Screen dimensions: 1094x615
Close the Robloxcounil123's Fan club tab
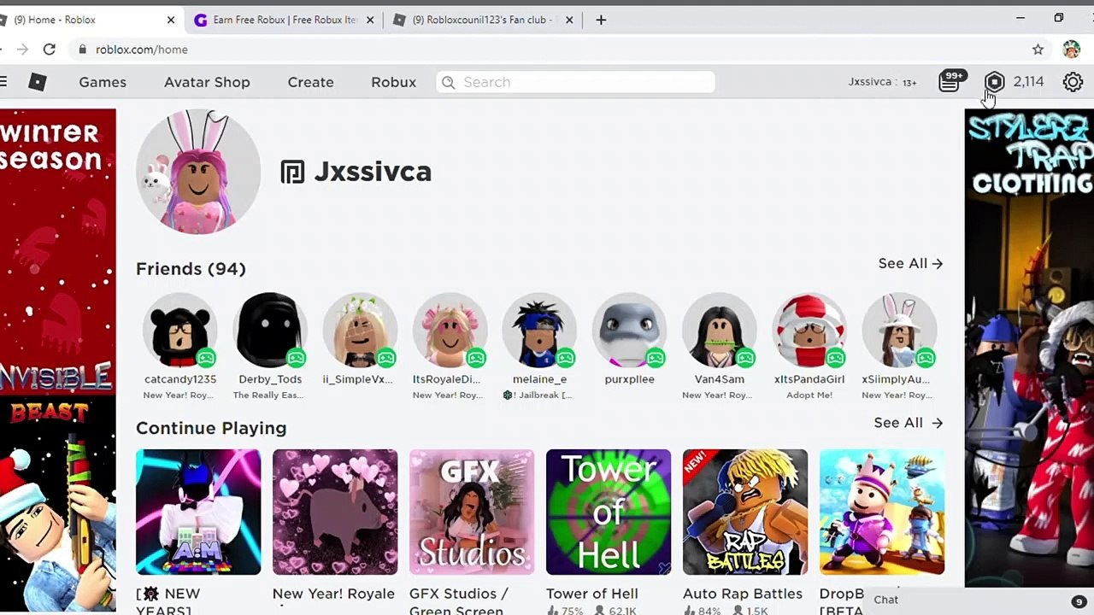click(569, 20)
